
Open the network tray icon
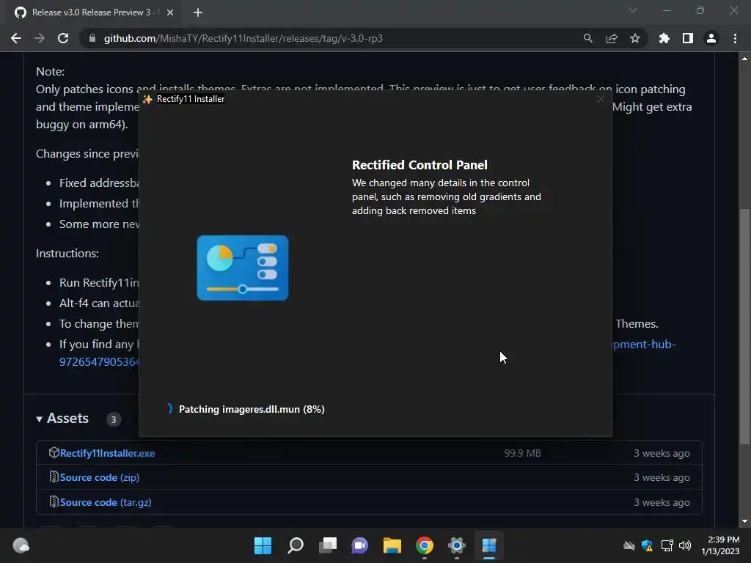(x=667, y=545)
